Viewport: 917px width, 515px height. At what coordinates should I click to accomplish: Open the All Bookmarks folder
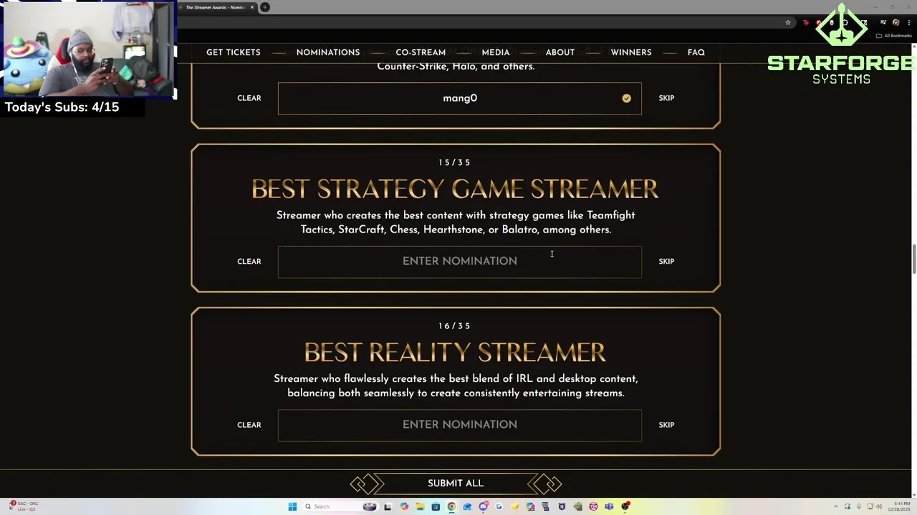point(894,36)
